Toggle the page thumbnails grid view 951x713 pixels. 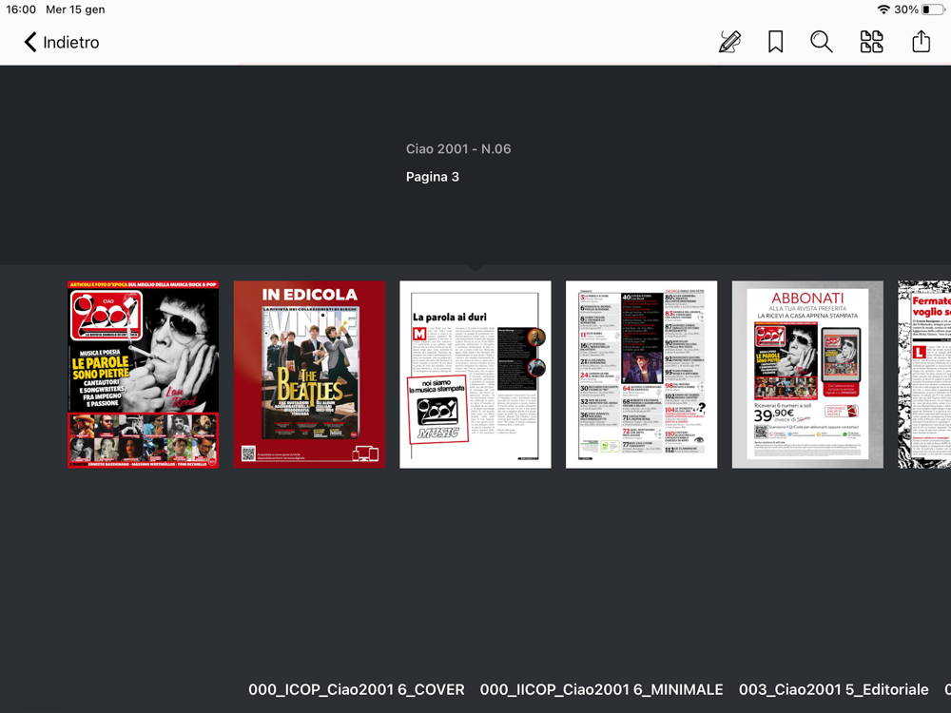pyautogui.click(x=871, y=42)
